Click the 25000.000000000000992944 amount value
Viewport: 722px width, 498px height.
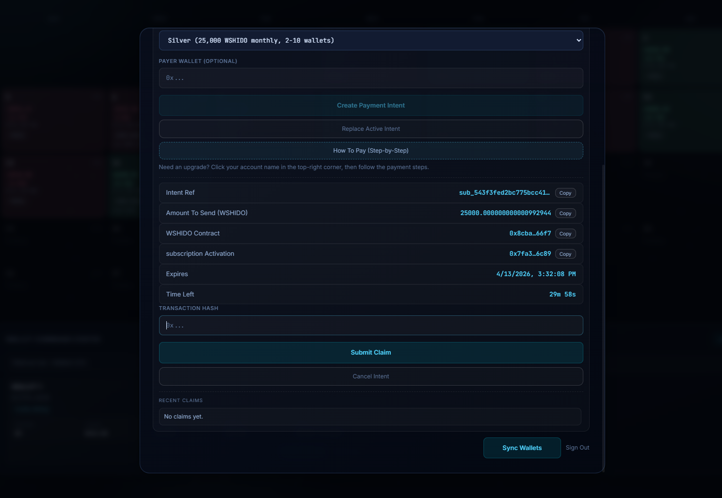click(505, 213)
